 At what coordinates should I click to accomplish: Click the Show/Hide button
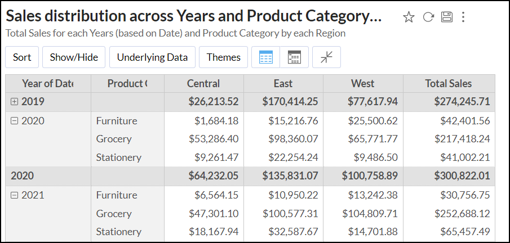[74, 57]
